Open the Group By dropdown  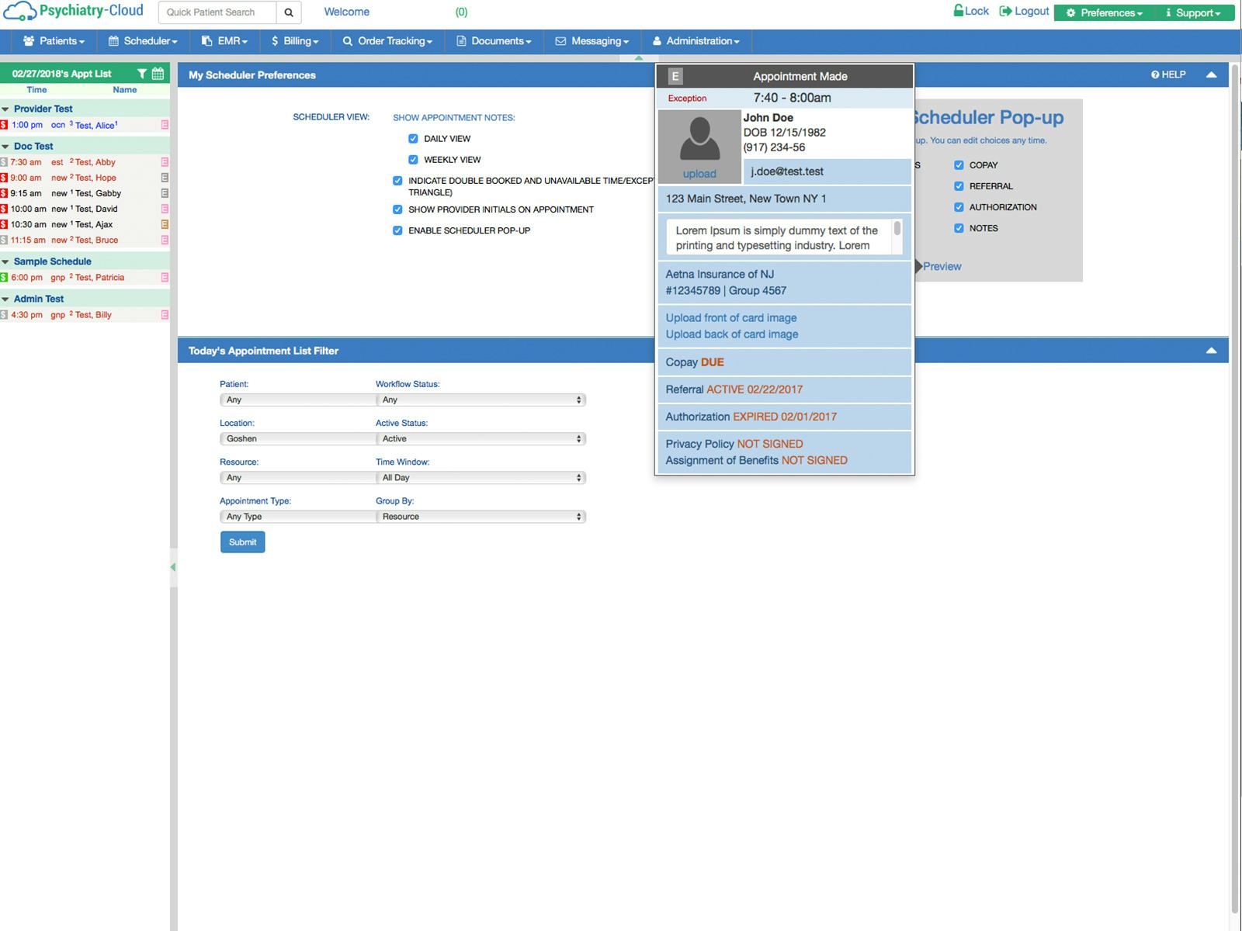click(480, 516)
